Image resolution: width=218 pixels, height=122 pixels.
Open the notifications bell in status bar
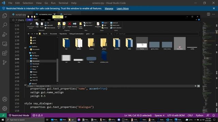214,115
